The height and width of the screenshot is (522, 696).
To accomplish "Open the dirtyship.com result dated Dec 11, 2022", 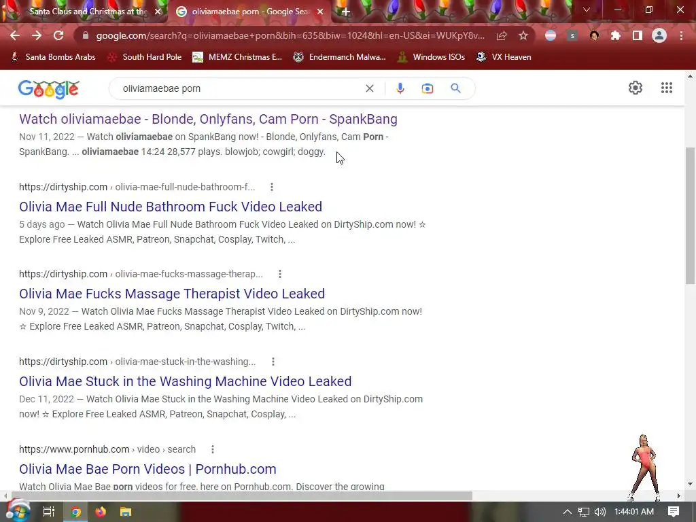I will 185,381.
